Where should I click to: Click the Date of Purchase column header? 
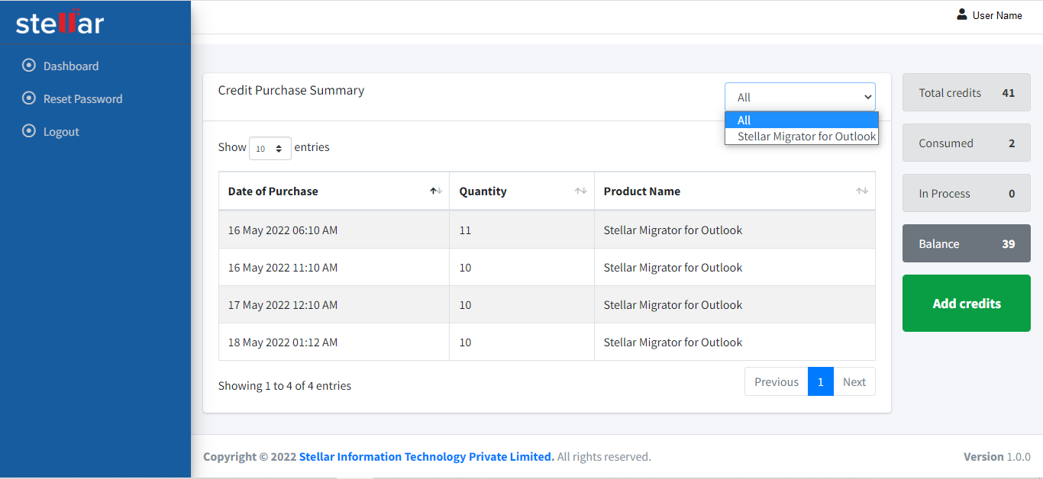[334, 191]
